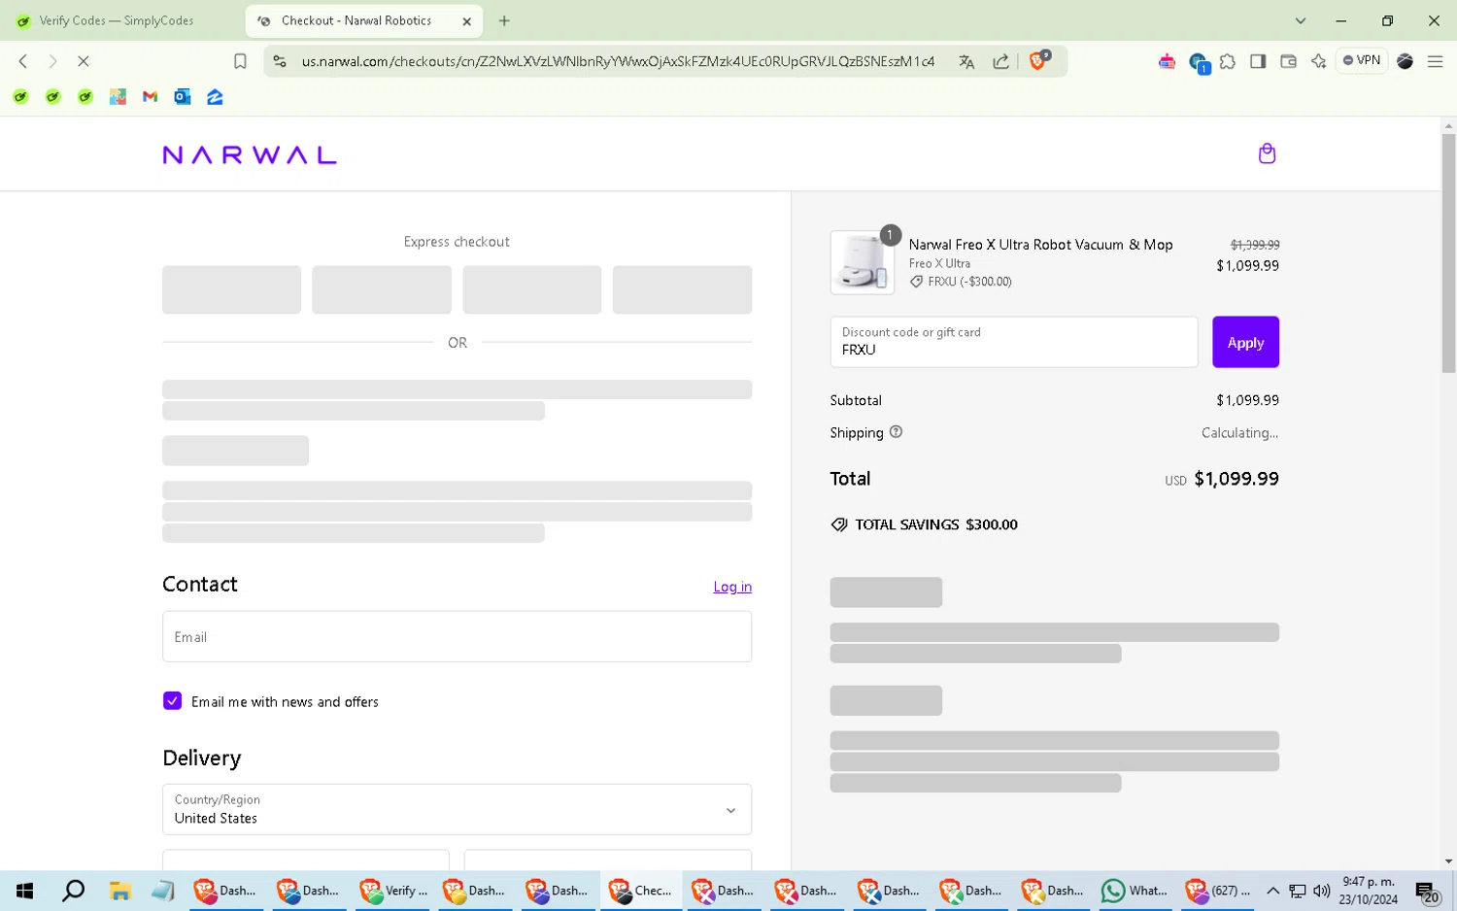Open the Outlook bookmark
The image size is (1457, 911).
[x=183, y=97]
